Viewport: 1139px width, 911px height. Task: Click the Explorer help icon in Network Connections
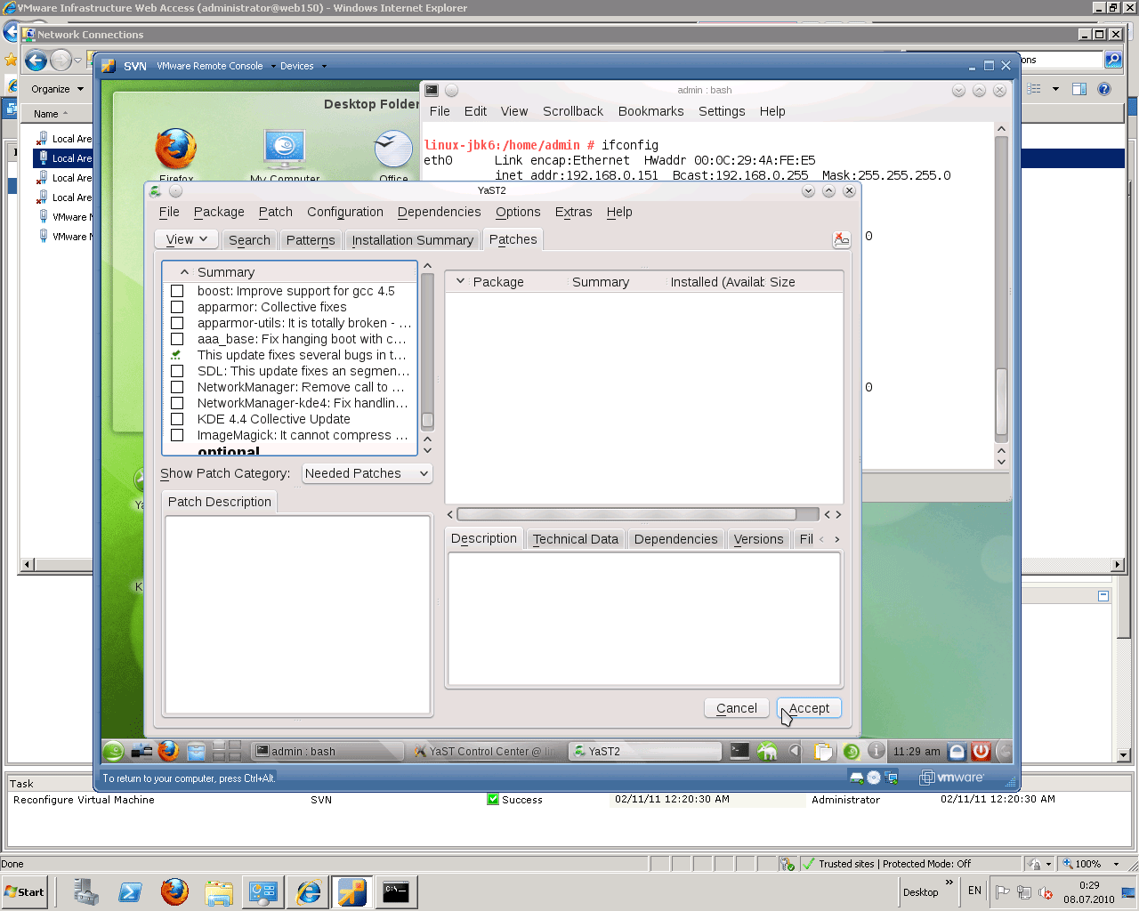[x=1104, y=89]
